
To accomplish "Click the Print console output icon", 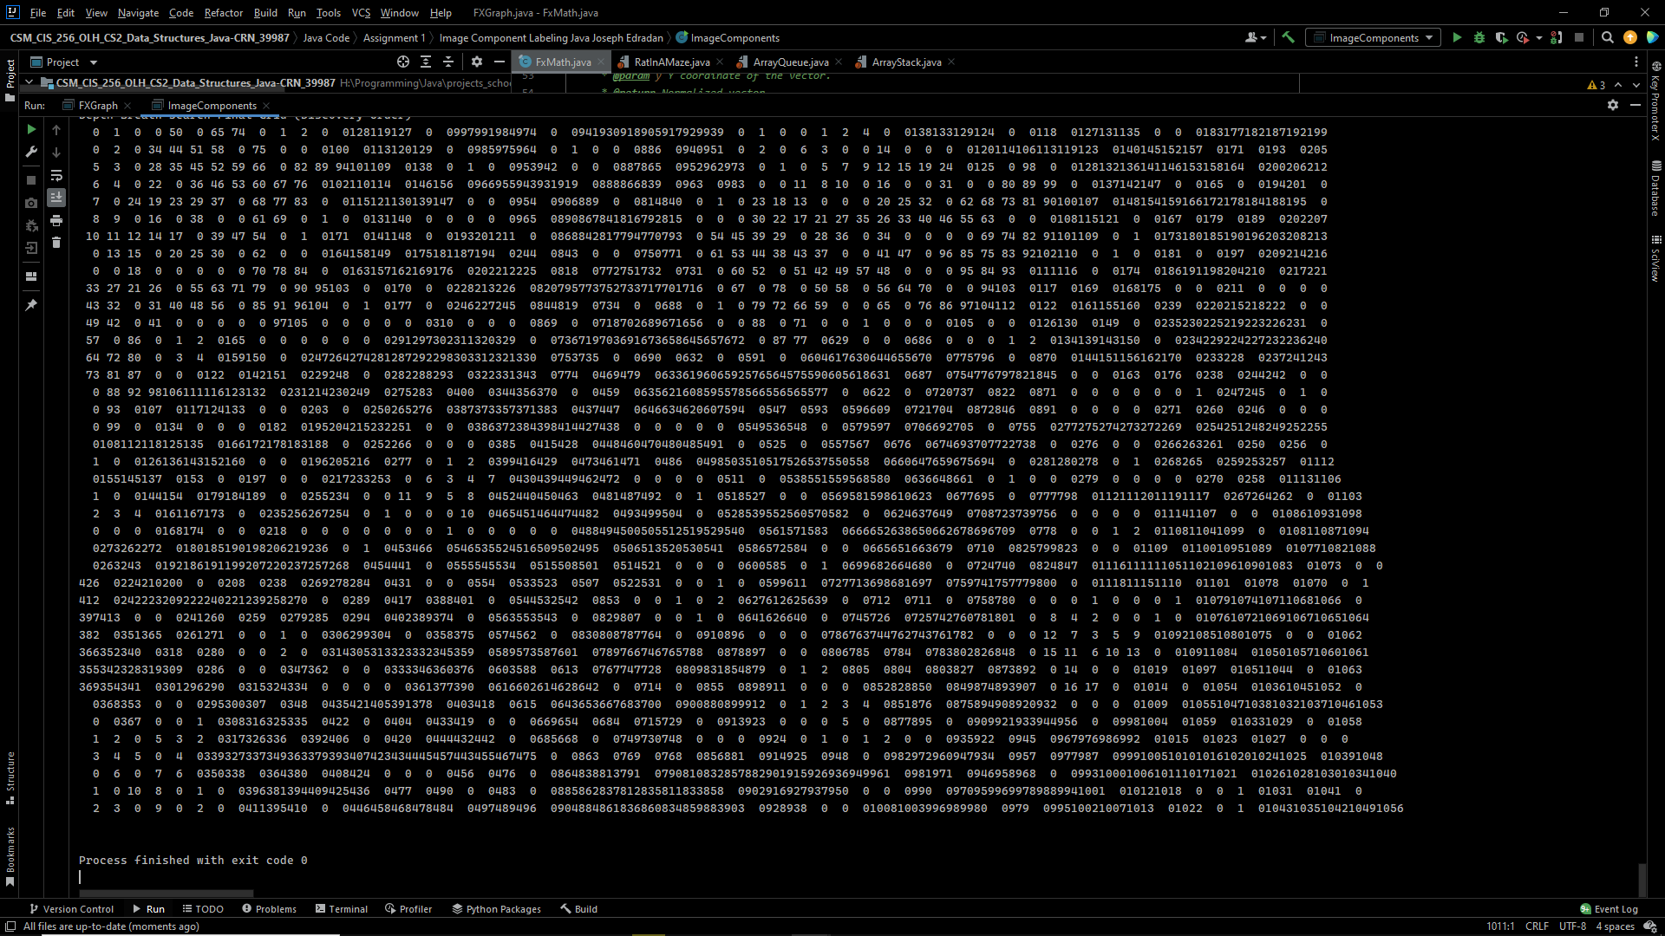I will 56,220.
